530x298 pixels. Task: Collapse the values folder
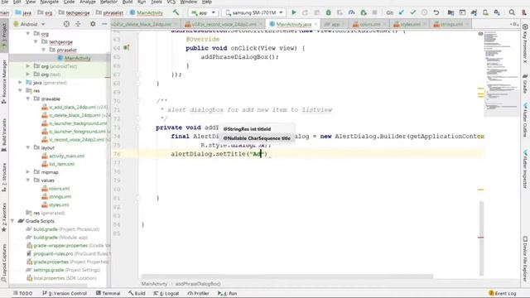click(x=28, y=180)
